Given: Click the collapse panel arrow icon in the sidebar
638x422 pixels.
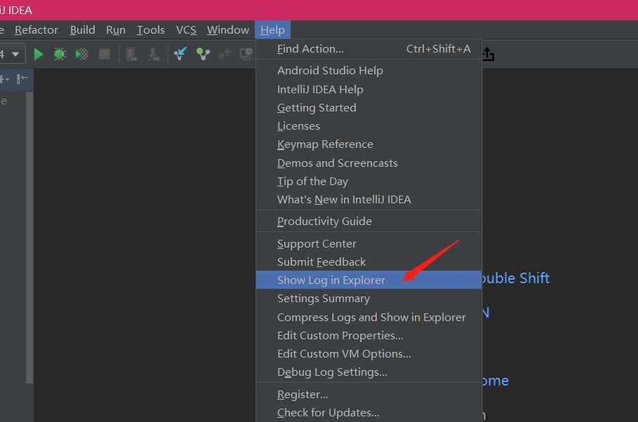Looking at the screenshot, I should click(22, 79).
